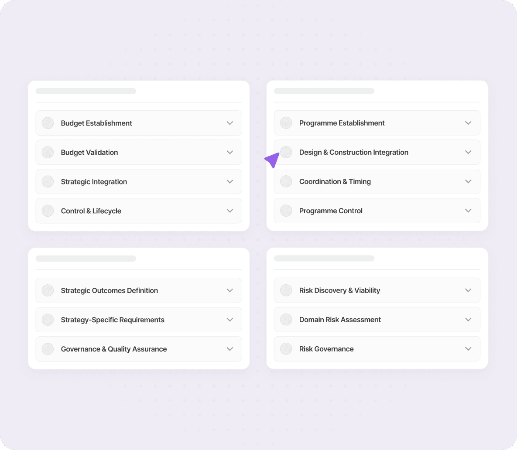Toggle the circle next to Strategic Outcomes Definition
The height and width of the screenshot is (450, 517).
coord(48,290)
